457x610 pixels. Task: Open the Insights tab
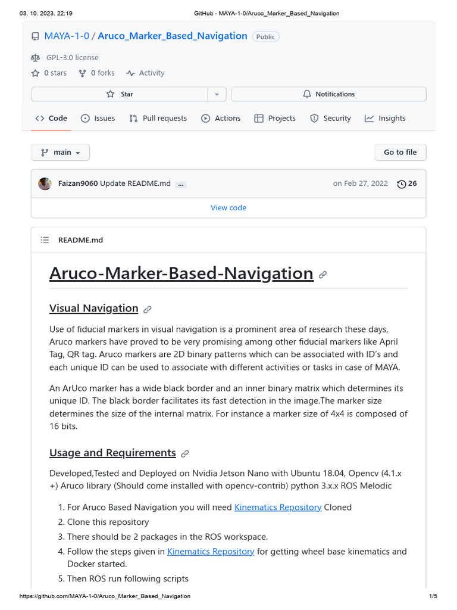(x=385, y=119)
